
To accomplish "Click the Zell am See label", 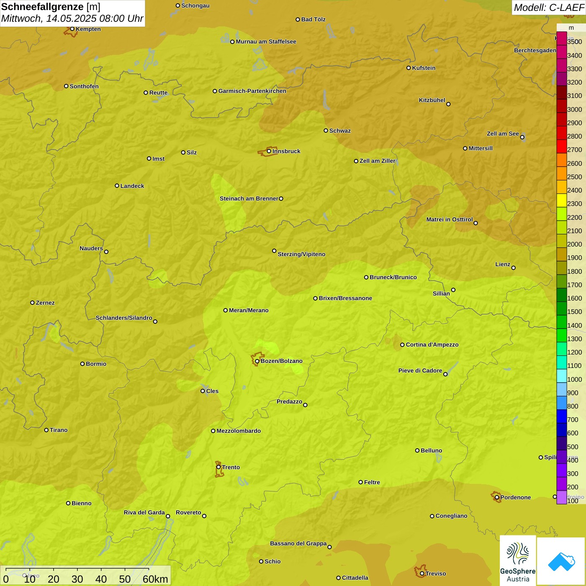I will (x=503, y=134).
